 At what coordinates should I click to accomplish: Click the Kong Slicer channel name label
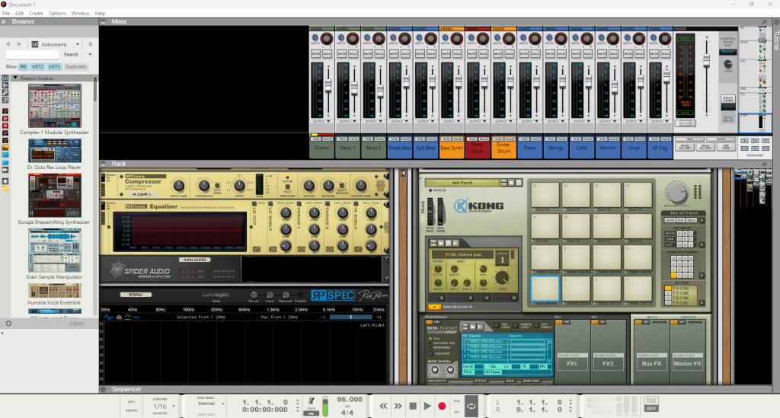click(478, 148)
